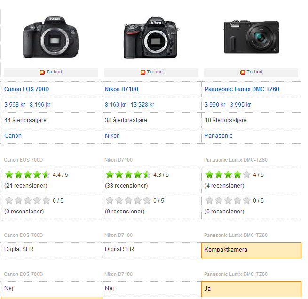Open the Panasonic Lumix camera image
This screenshot has height=299, width=308.
click(x=251, y=37)
